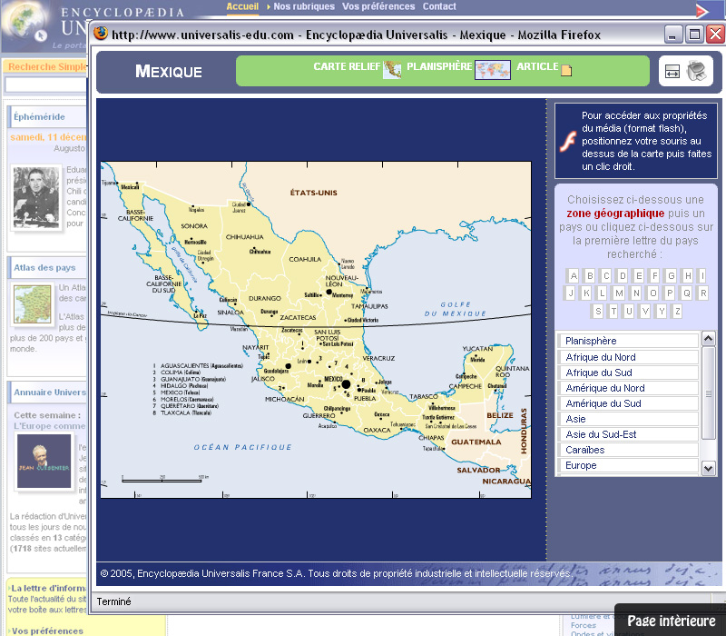
Task: Click Vos préférences link in yellow box
Action: (x=47, y=631)
